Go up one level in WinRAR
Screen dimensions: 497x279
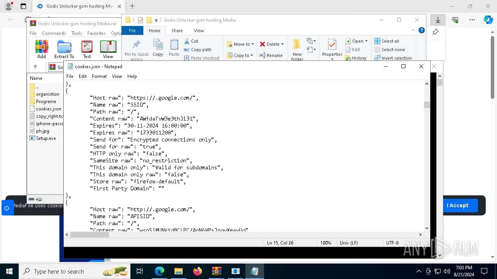(x=35, y=67)
